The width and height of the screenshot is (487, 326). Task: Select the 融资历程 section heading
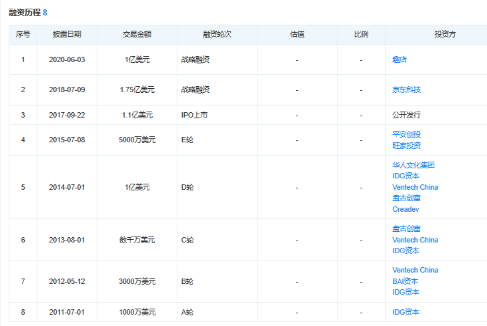pyautogui.click(x=25, y=13)
